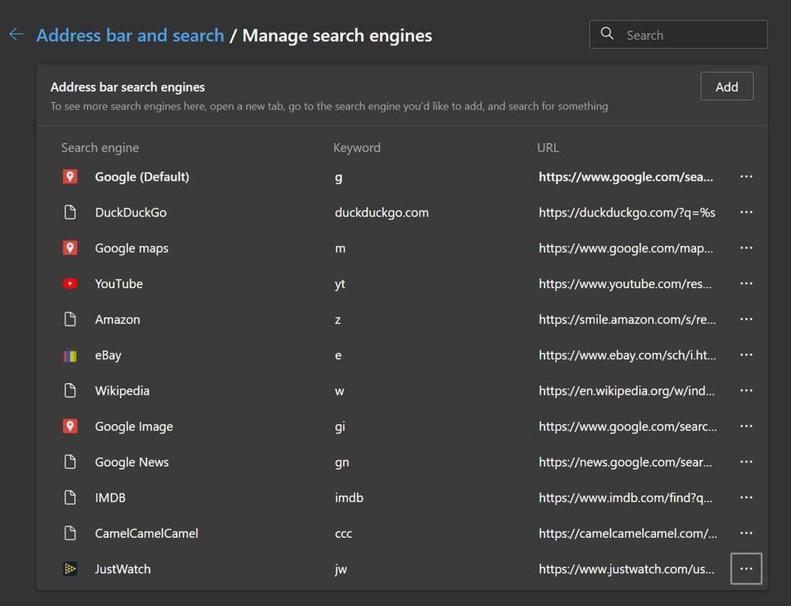Click the gn keyword
The image size is (791, 606).
click(x=342, y=463)
